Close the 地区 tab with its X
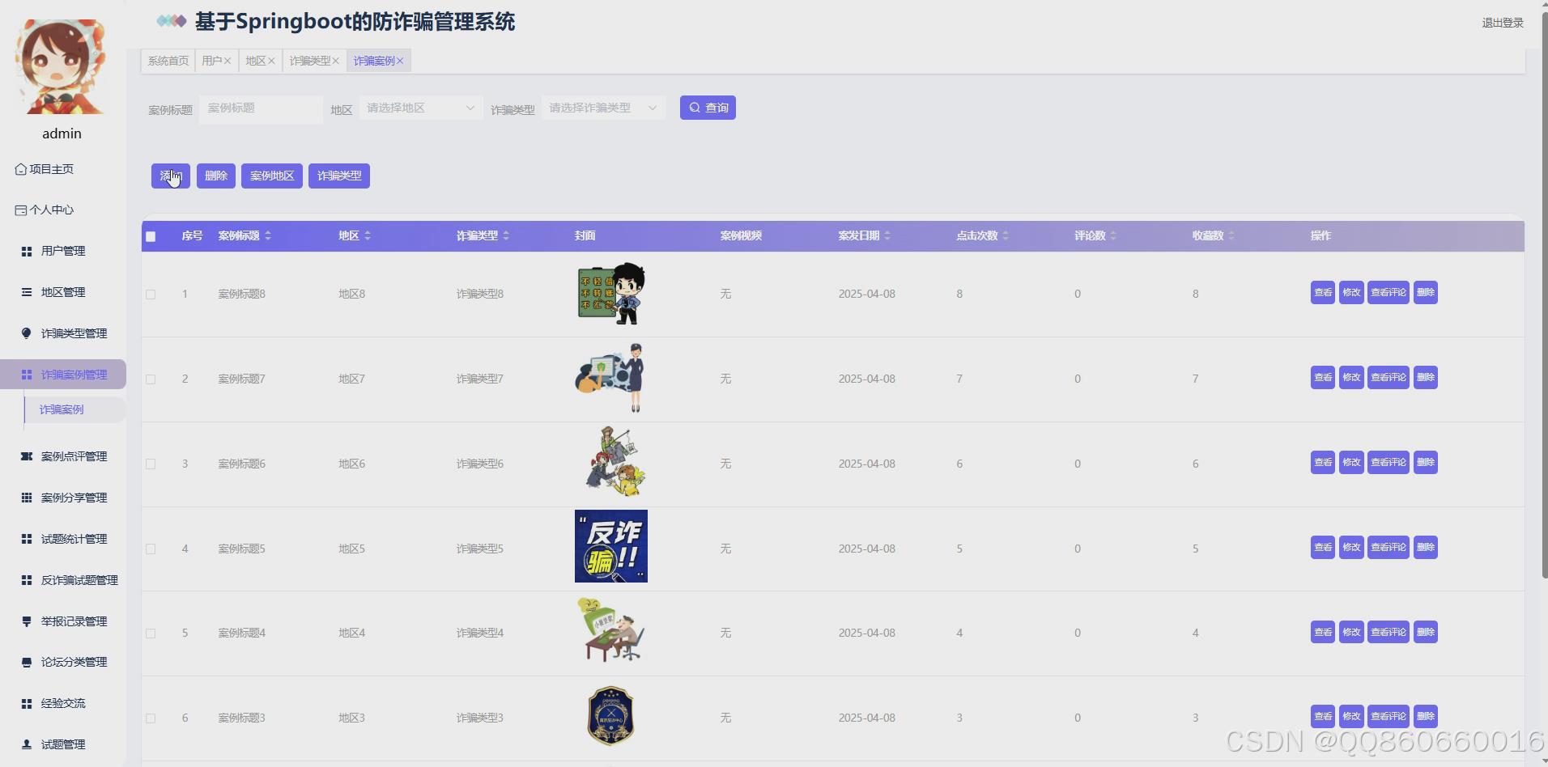1548x767 pixels. point(271,61)
